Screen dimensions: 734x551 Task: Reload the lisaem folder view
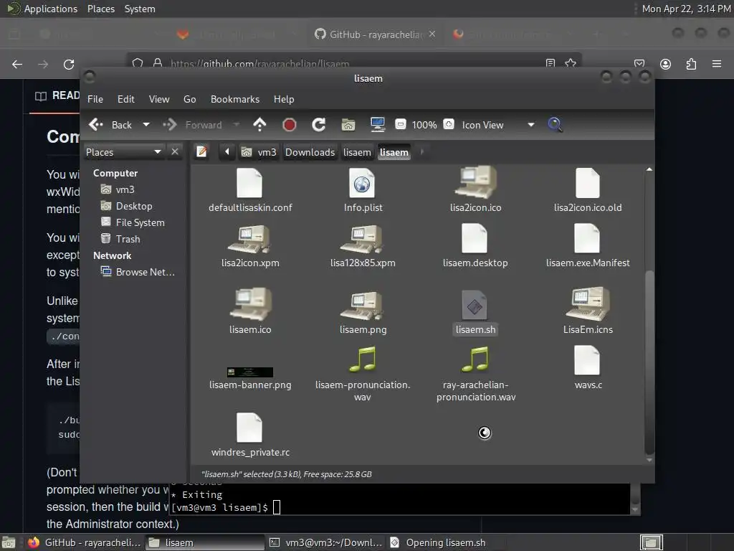(x=319, y=125)
